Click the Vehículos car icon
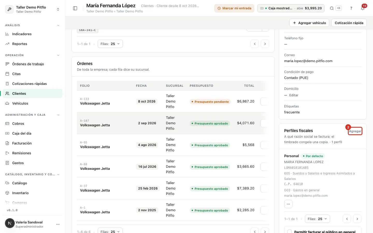This screenshot has width=373, height=233. tap(7, 103)
